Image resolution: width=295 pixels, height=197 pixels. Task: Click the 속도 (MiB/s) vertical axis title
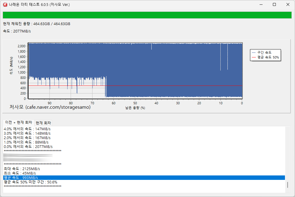12,66
